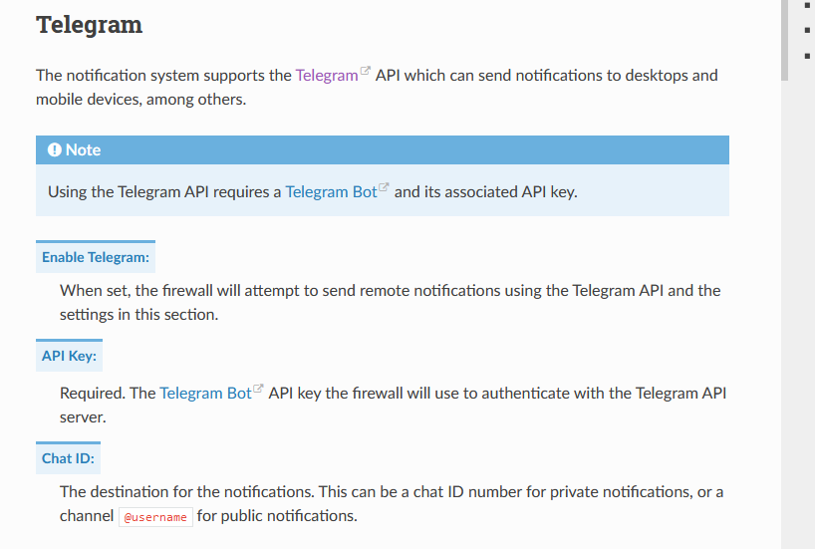This screenshot has width=815, height=549.
Task: Click the second square bullet in sidebar
Action: click(x=806, y=31)
